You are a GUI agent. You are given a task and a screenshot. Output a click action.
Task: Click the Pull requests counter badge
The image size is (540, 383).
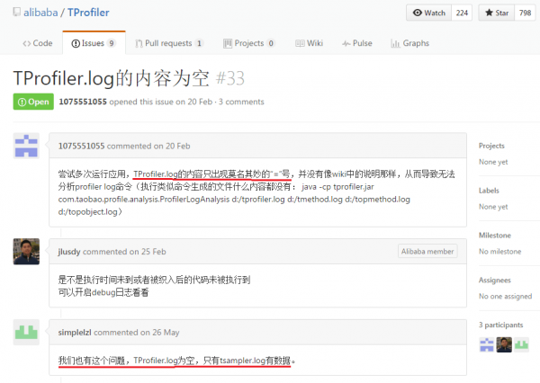(199, 43)
